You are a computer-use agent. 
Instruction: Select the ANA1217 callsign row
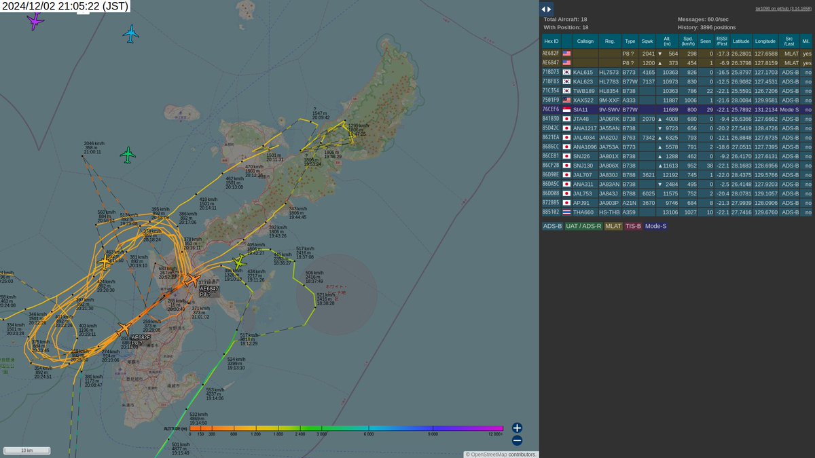677,128
